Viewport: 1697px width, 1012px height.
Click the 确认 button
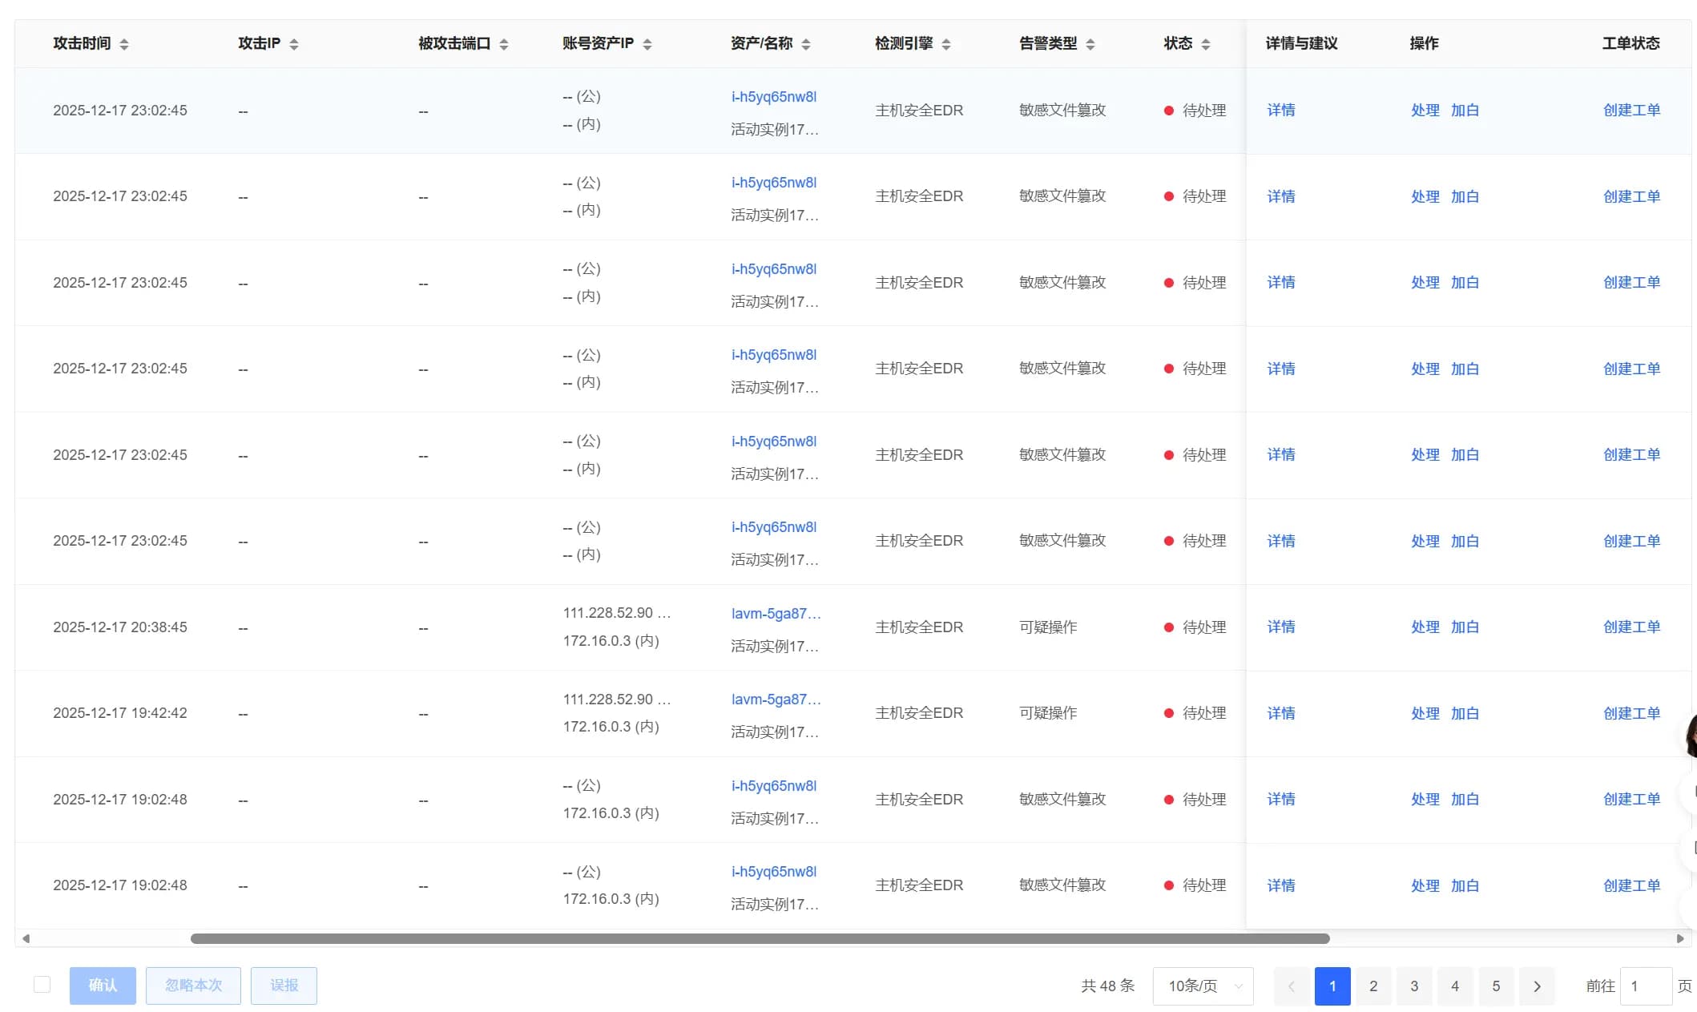pos(103,986)
